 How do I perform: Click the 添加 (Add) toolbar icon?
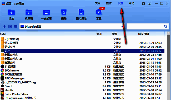pyautogui.click(x=11, y=13)
